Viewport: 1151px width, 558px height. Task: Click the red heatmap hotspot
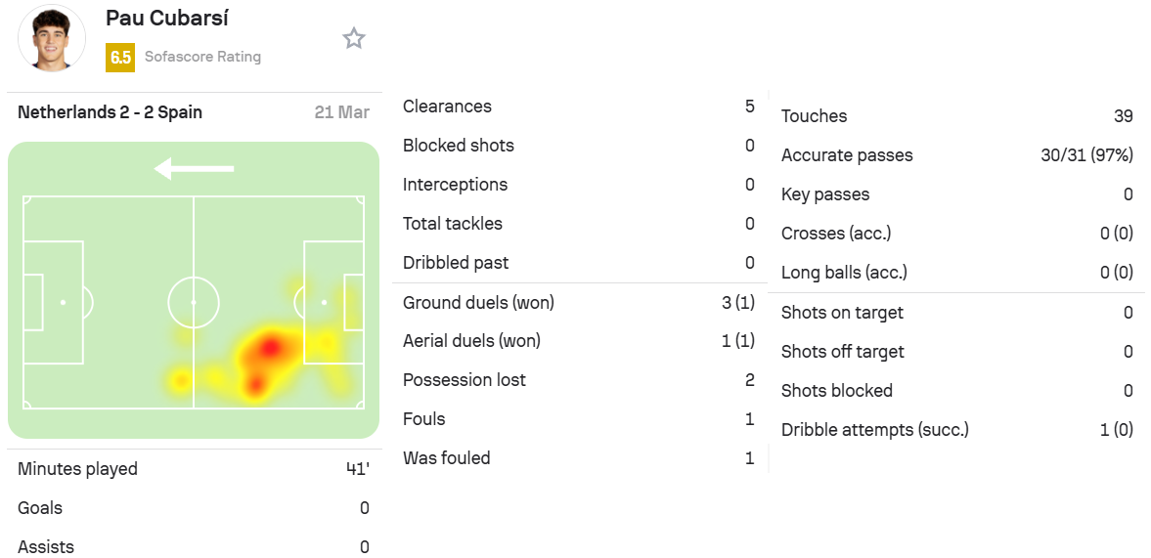tap(270, 348)
